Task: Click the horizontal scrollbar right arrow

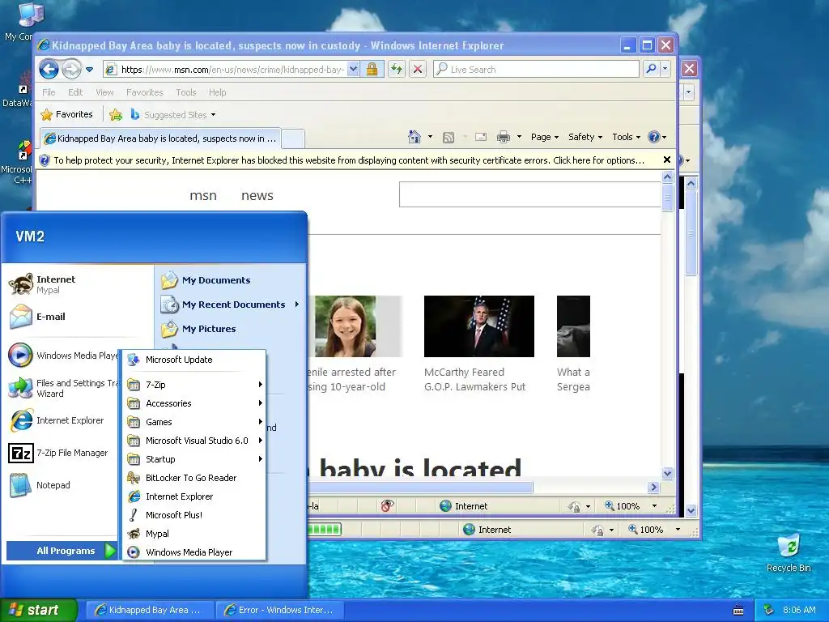Action: coord(654,487)
